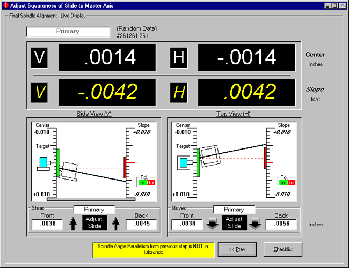Screen dimensions: 349x268
Task: Open the Checklist
Action: click(x=282, y=249)
